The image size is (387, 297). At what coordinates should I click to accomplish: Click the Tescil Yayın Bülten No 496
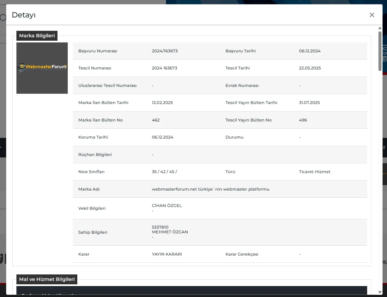303,120
